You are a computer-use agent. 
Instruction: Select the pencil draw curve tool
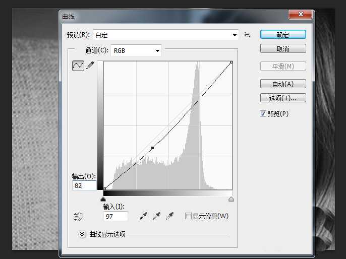90,66
